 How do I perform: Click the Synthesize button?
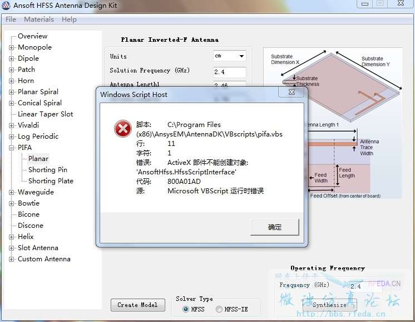coord(329,305)
